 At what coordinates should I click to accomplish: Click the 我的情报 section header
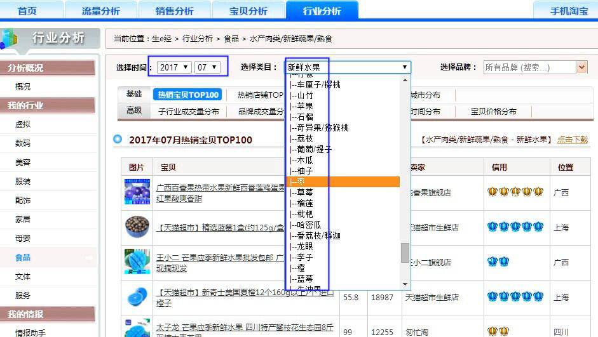48,315
